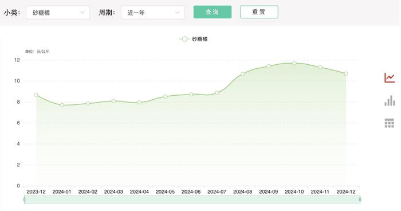401x211 pixels.
Task: Click the 2024-10 peak data point
Action: tap(294, 63)
